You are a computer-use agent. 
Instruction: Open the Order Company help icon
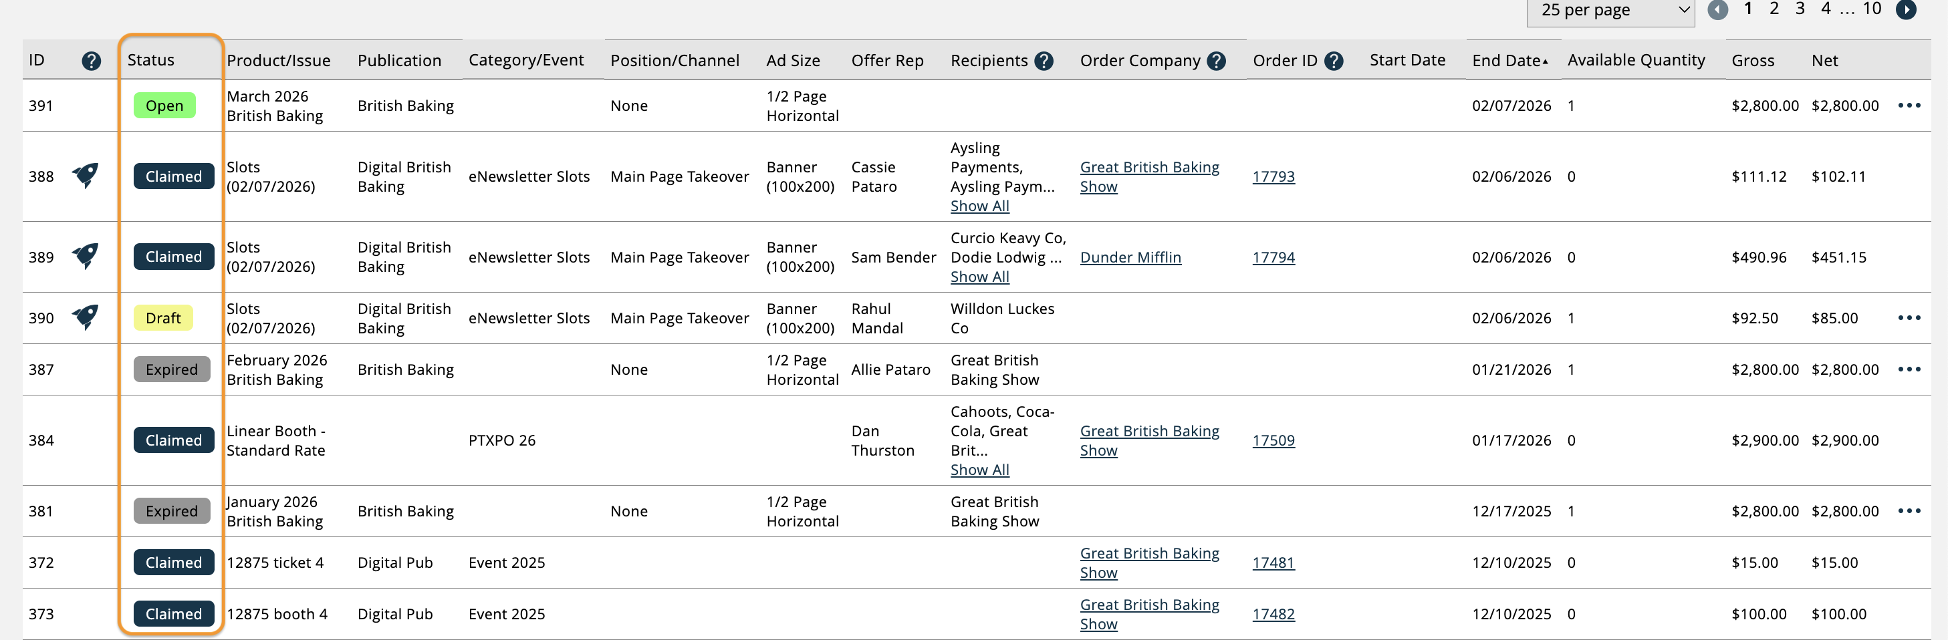(1217, 60)
